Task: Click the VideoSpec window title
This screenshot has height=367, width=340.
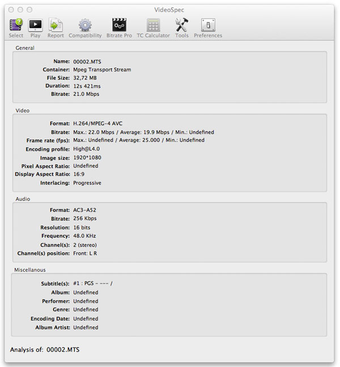Action: [169, 10]
